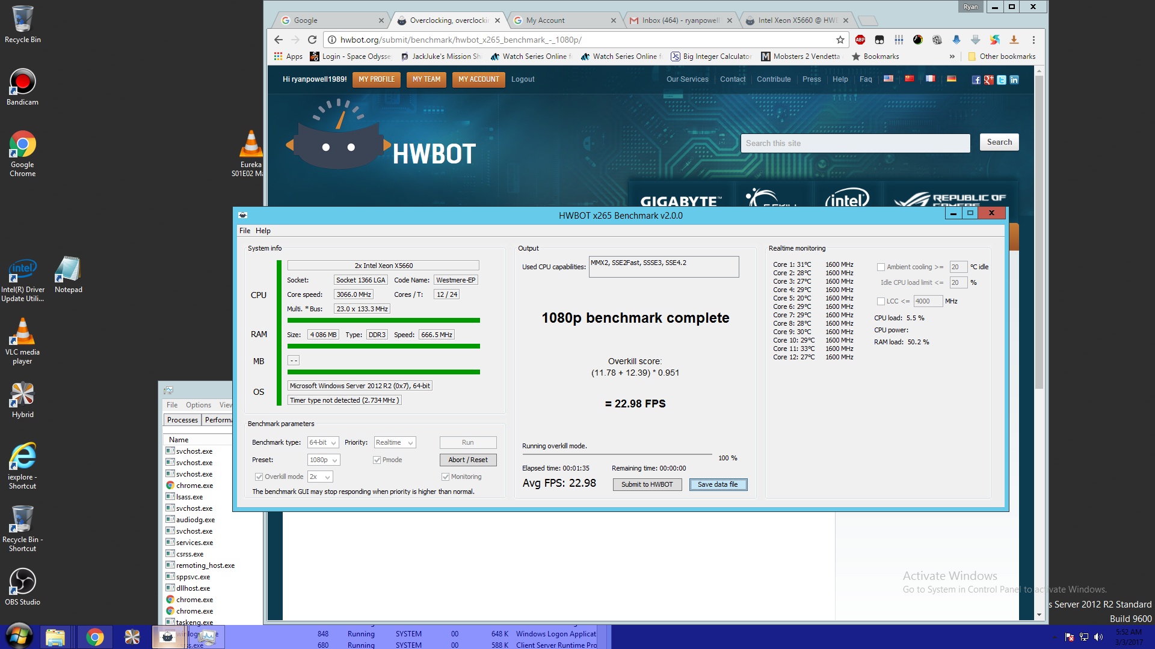Select chrome.exe row below svchost.exe entries
This screenshot has height=649, width=1155.
(x=194, y=486)
